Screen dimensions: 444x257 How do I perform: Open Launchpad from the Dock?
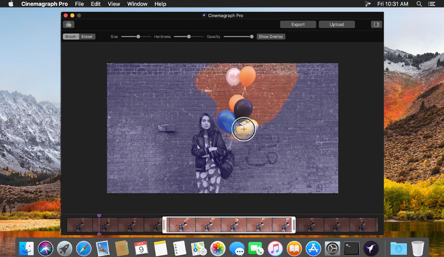65,249
